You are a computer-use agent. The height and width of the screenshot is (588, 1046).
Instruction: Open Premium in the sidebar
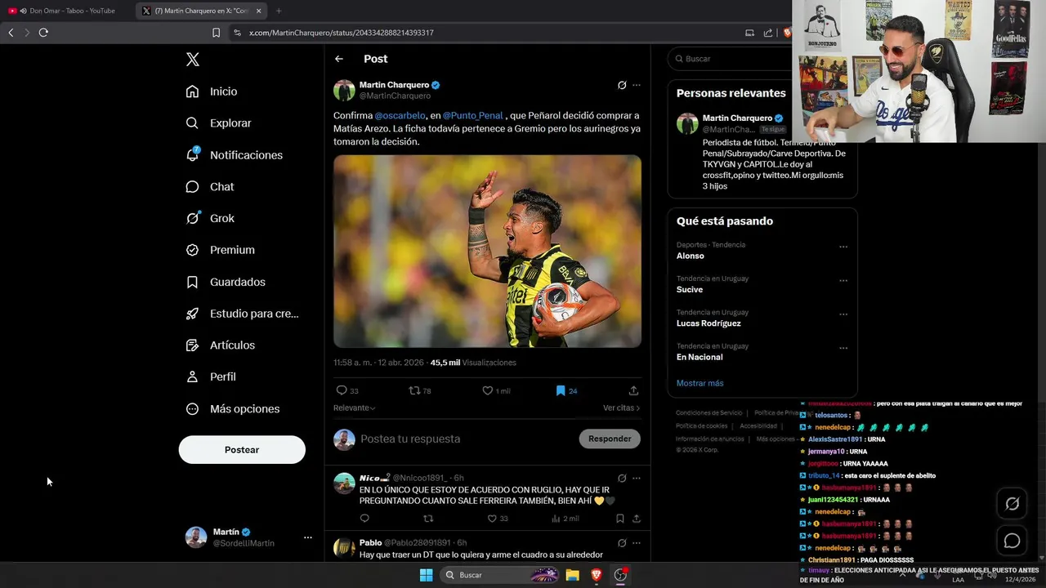coord(220,250)
